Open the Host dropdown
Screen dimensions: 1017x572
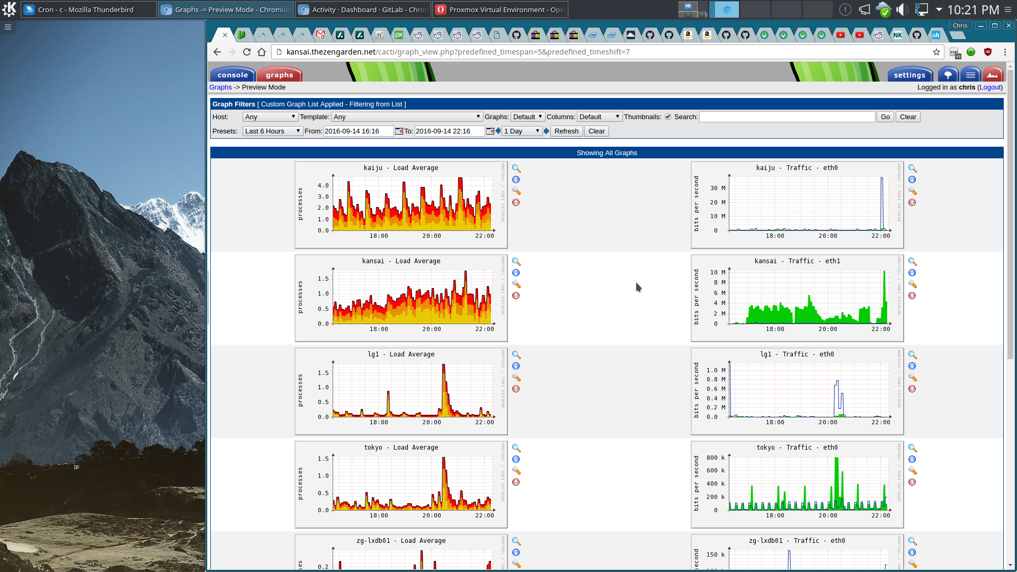click(270, 117)
